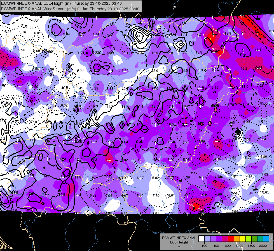
Task: Click the legend scale label 1600
Action: pos(251,246)
